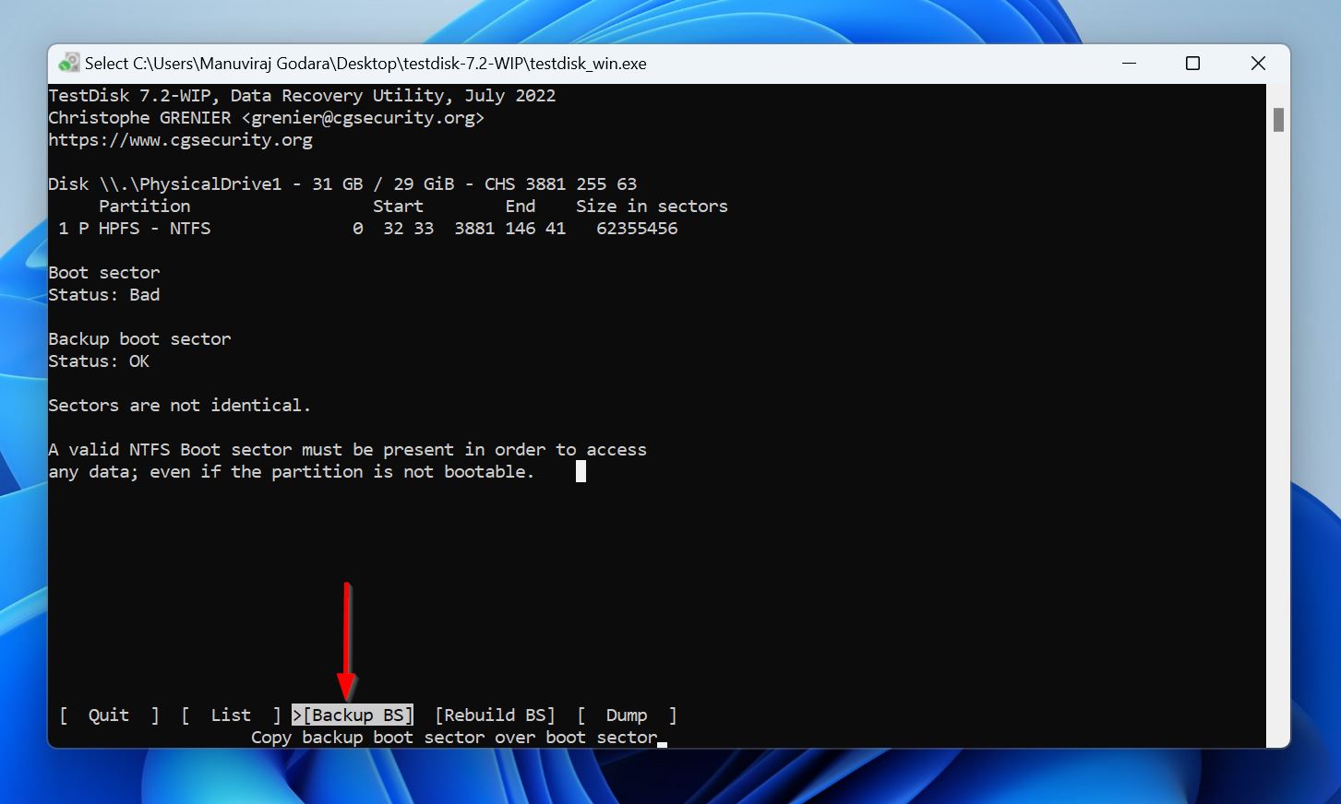
Task: Click the window title path text
Action: [x=365, y=64]
